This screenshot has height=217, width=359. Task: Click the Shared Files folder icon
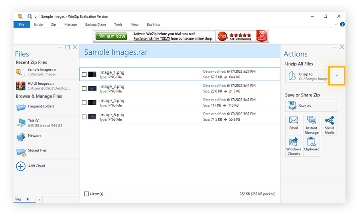tap(21, 152)
